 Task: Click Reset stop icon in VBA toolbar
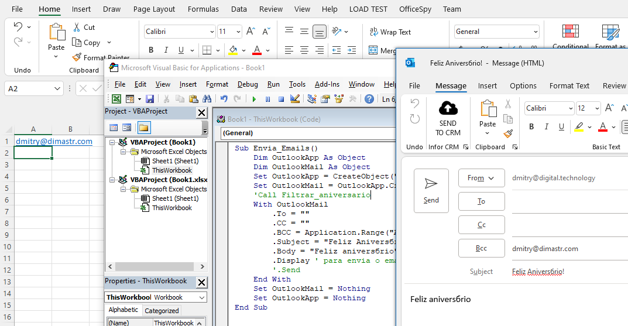[x=281, y=99]
